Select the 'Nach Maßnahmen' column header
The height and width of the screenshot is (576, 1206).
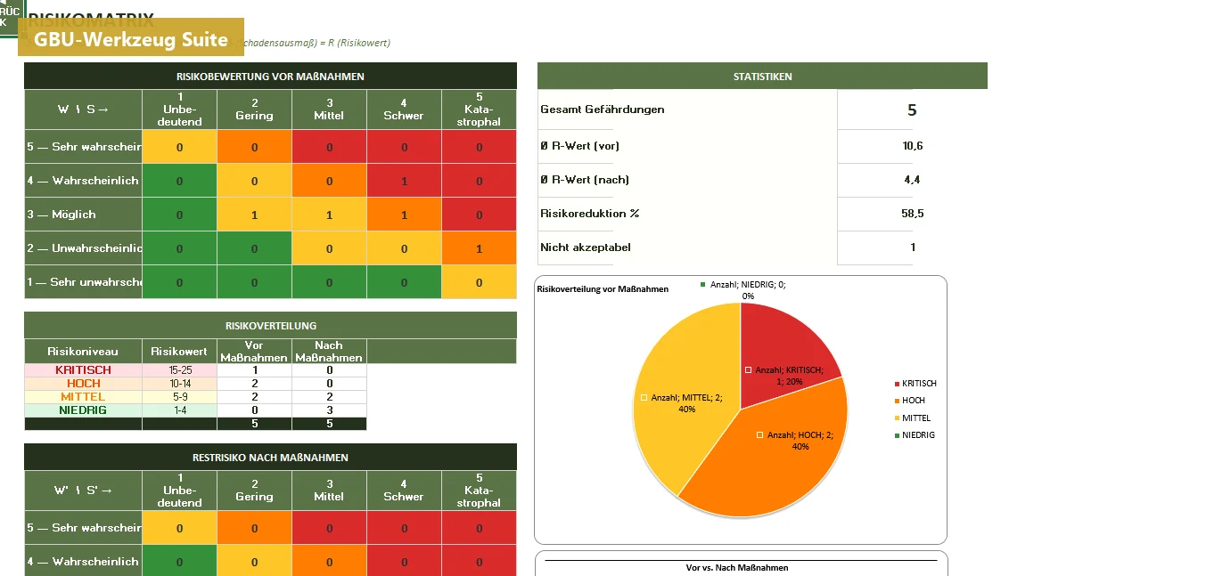click(x=329, y=352)
